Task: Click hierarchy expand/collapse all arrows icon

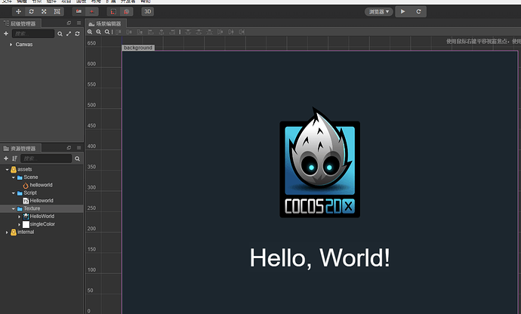Action: (69, 34)
